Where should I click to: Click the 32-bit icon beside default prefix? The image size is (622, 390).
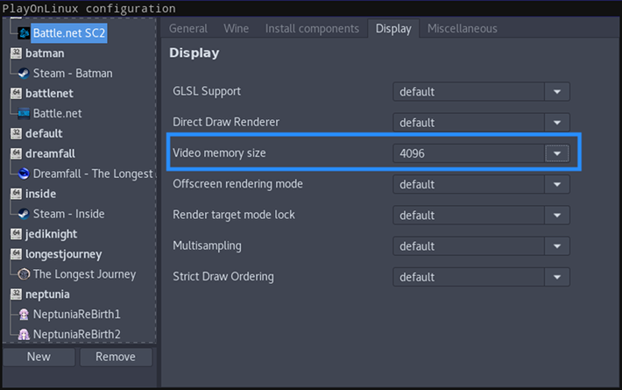tap(16, 133)
